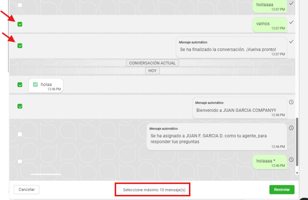Click the clock icon beside 'Se ha asignado' message
The width and height of the screenshot is (308, 200).
[x=291, y=128]
